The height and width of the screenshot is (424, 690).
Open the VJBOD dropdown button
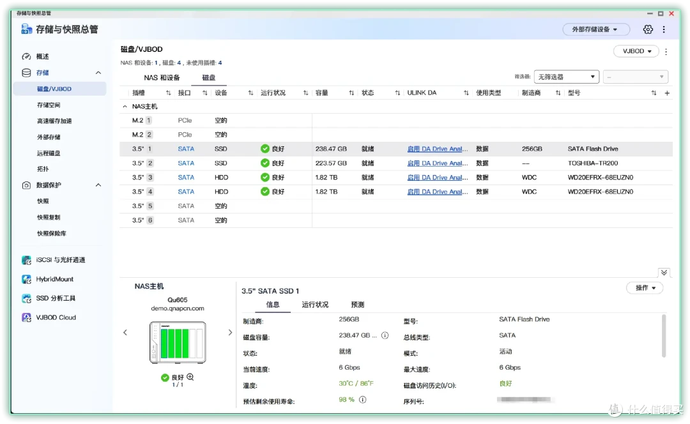pyautogui.click(x=636, y=52)
